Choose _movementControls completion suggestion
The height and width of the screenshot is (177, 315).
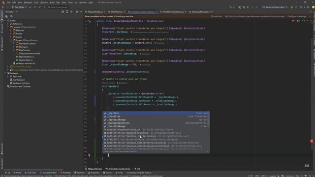pos(156,123)
